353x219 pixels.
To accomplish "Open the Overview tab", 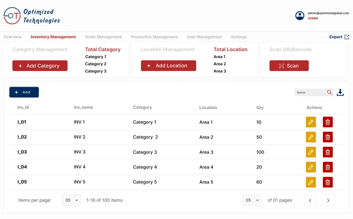I will click(12, 37).
